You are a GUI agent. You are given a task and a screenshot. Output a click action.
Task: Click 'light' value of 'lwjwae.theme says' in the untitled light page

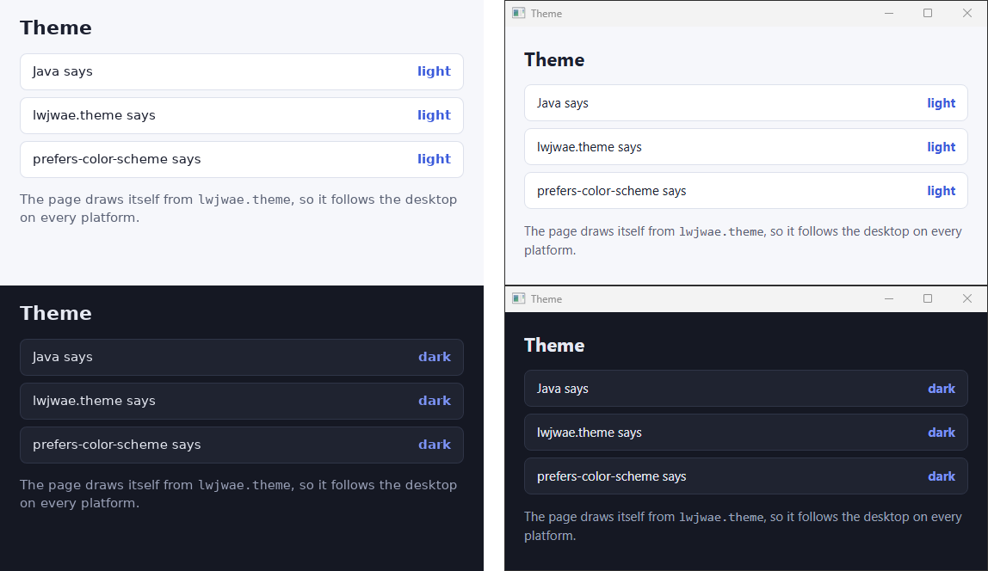click(x=434, y=115)
